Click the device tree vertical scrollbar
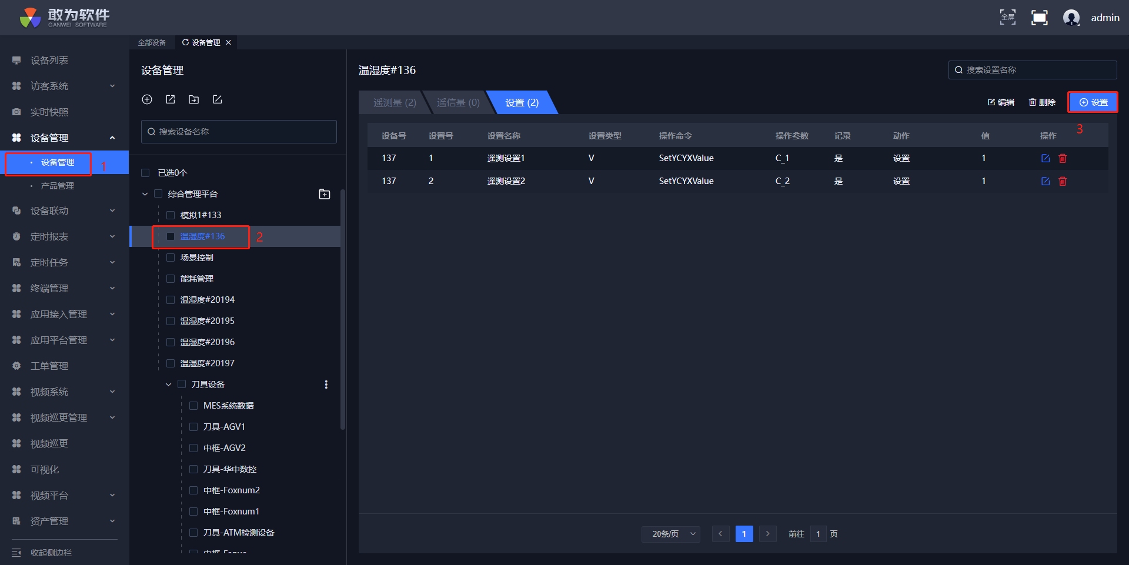This screenshot has width=1129, height=565. tap(343, 309)
